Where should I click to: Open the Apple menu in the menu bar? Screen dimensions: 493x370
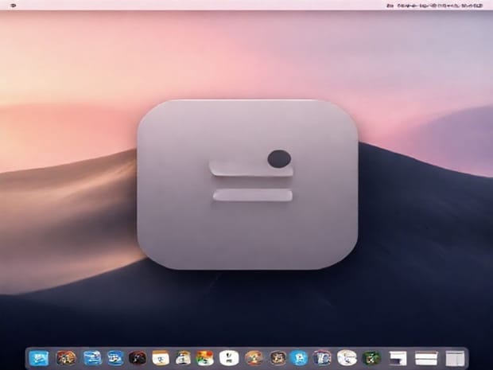tap(14, 6)
